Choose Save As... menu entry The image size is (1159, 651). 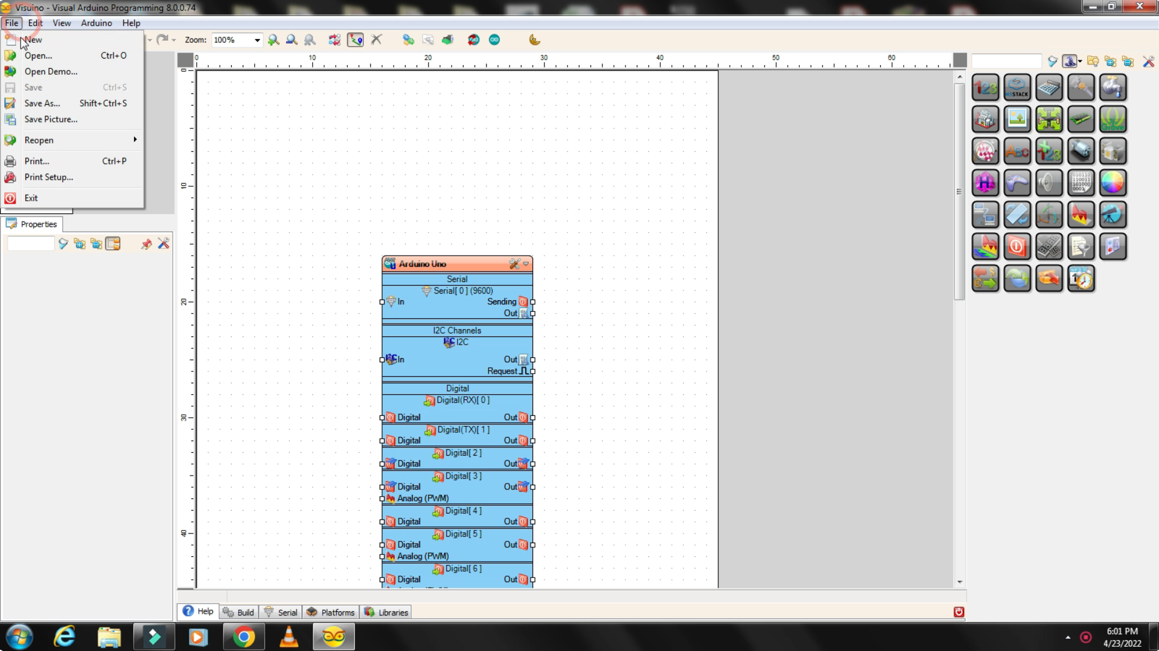pyautogui.click(x=72, y=103)
